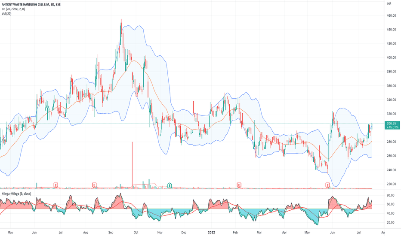The width and height of the screenshot is (401, 236).
Task: Click the tall red volume spike bar in late September
Action: coord(133,165)
